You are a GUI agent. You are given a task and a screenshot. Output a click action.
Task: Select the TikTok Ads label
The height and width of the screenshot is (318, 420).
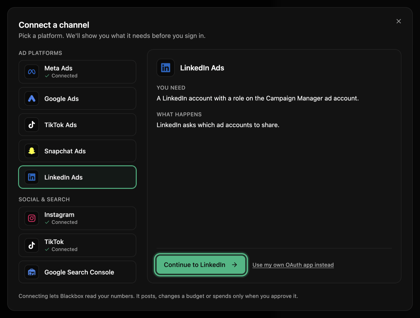pos(61,125)
